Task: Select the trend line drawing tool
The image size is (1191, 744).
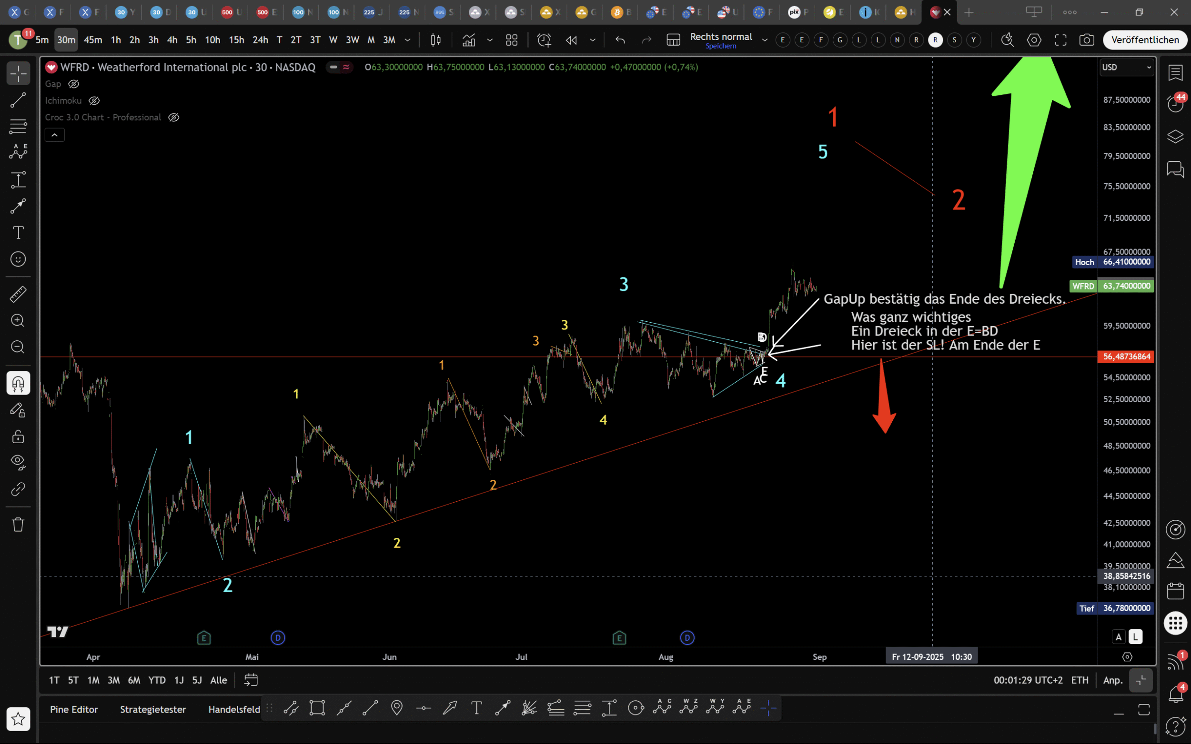Action: 18,100
